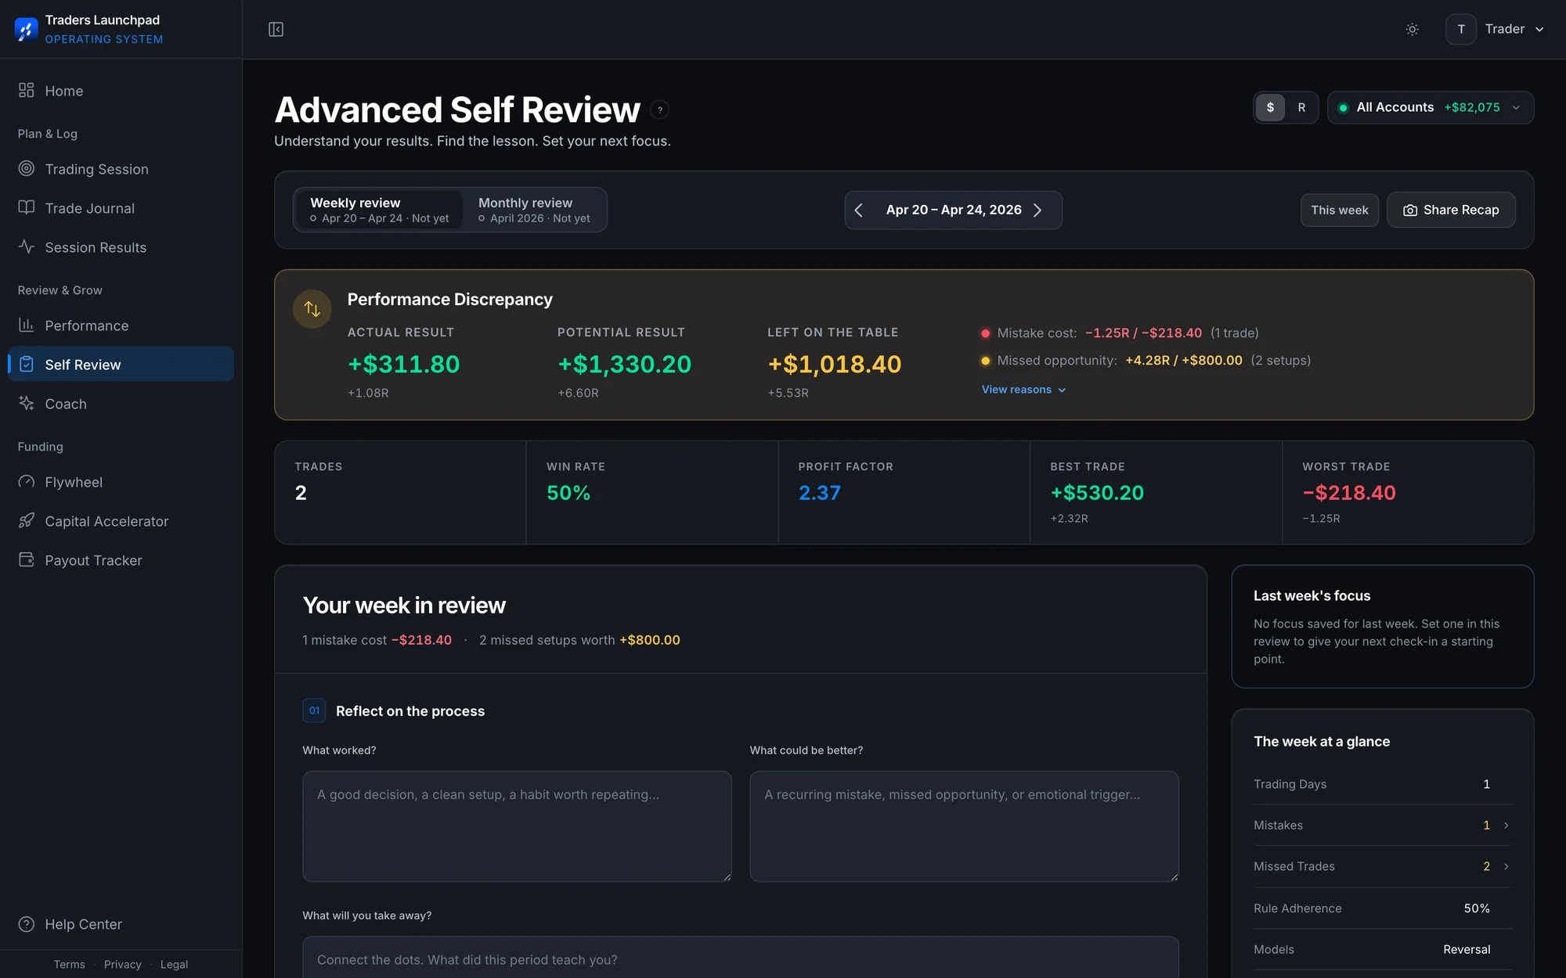Click the Win Rate 50% value
Image resolution: width=1566 pixels, height=978 pixels.
tap(568, 493)
